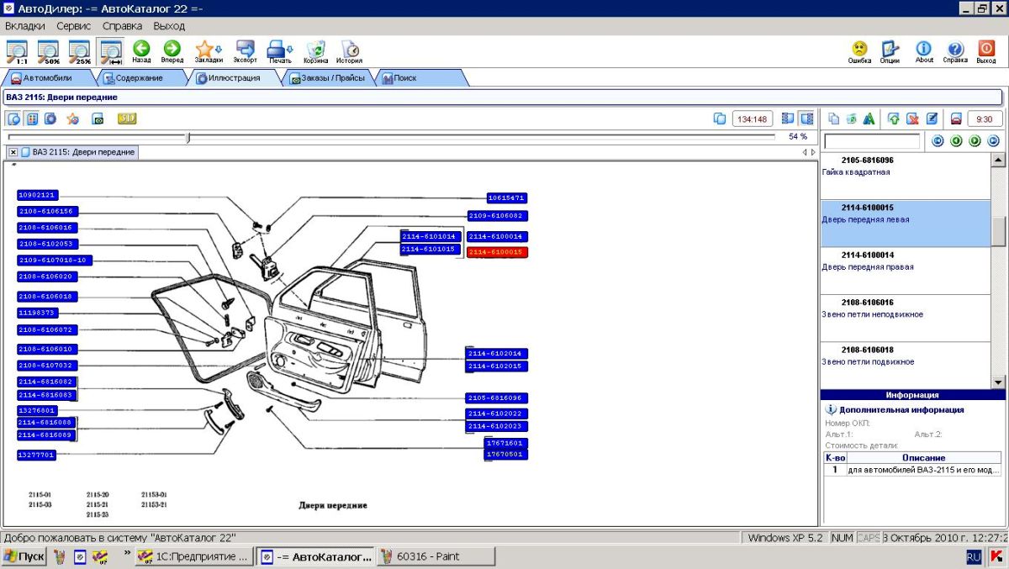
Task: Toggle the list-right panel layout icon
Action: click(806, 119)
